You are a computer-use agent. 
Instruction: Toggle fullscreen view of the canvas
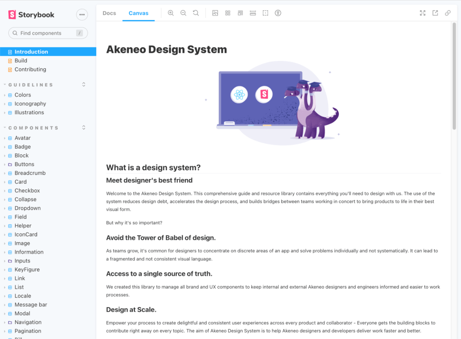[422, 13]
